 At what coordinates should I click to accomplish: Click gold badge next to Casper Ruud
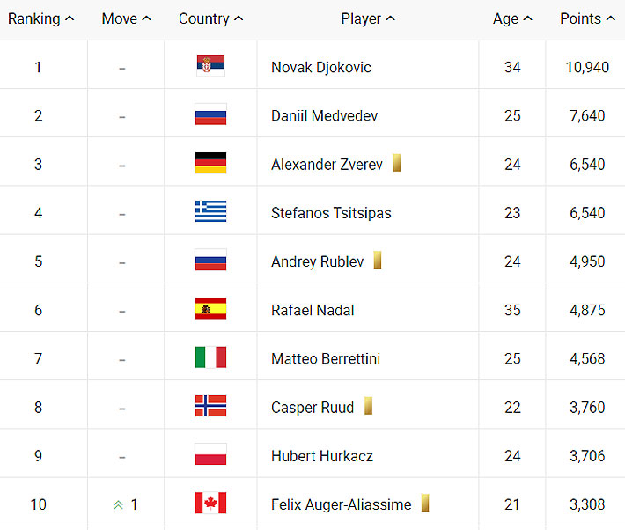pos(368,406)
